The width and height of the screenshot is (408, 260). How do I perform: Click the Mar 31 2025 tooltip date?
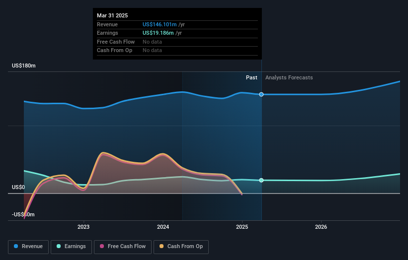tap(112, 15)
